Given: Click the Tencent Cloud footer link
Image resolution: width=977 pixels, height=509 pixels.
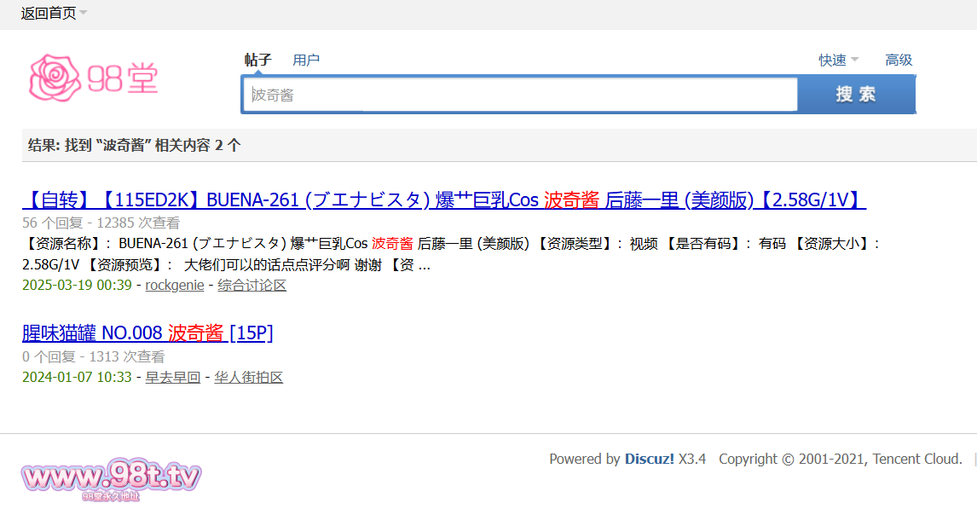Looking at the screenshot, I should click(916, 460).
